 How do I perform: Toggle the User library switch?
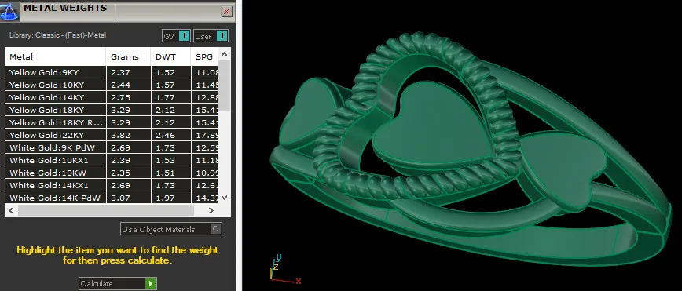[211, 36]
